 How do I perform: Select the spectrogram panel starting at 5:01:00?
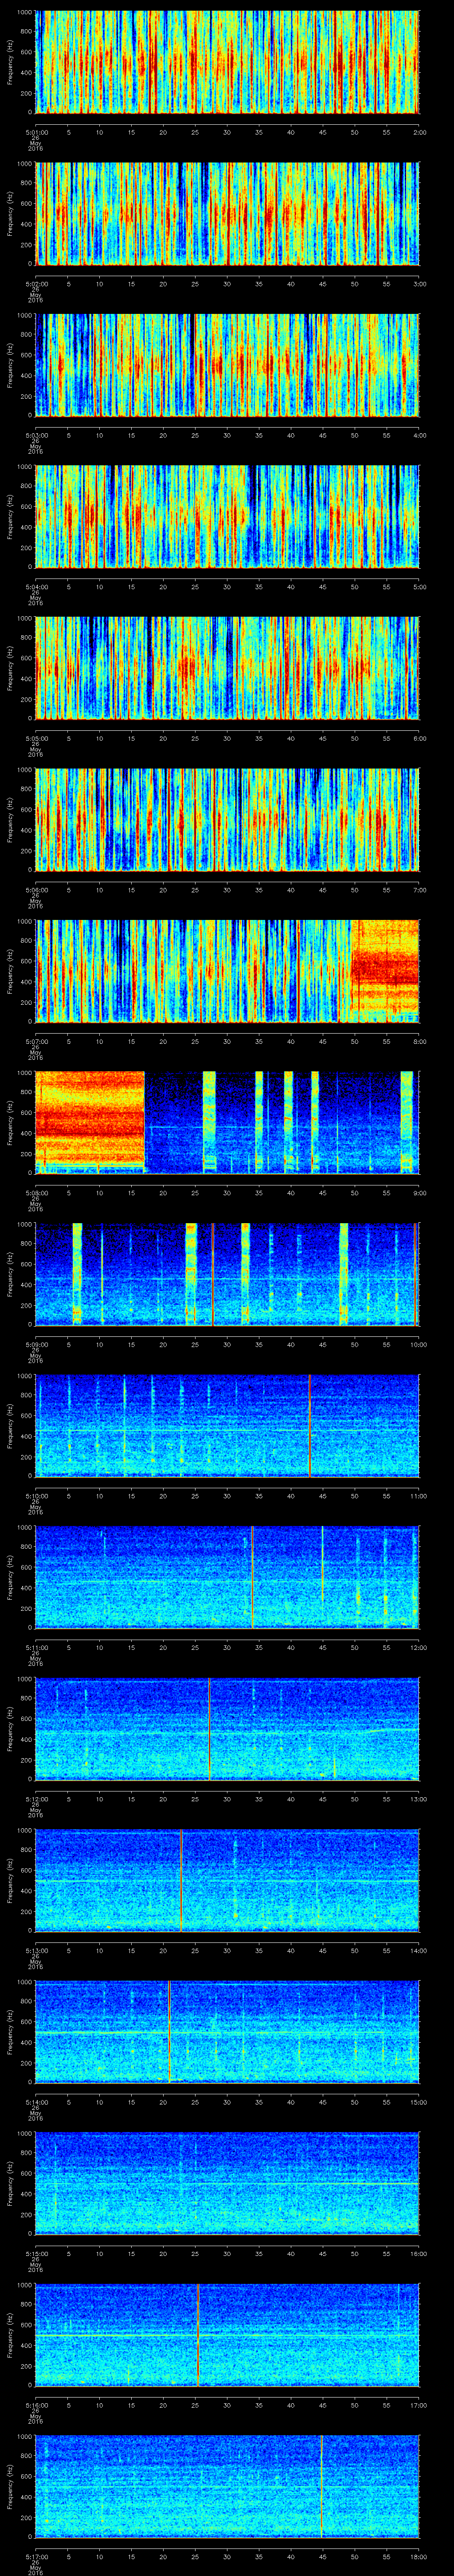pos(227,62)
